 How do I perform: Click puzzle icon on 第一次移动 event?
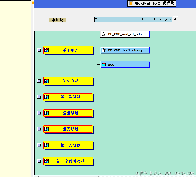[46, 97]
